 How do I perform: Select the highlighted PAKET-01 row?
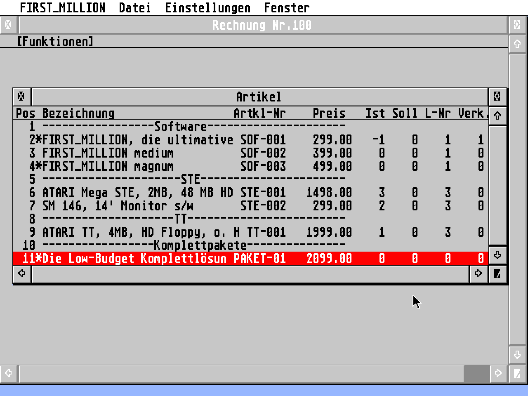point(165,258)
